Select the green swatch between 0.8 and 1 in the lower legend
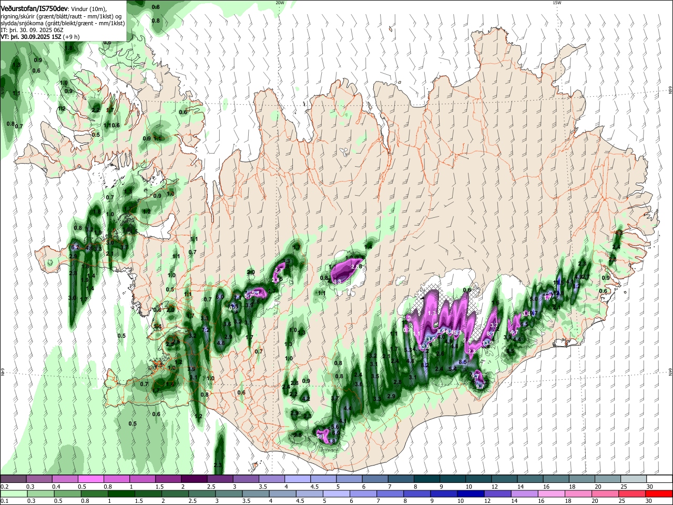 pyautogui.click(x=94, y=494)
